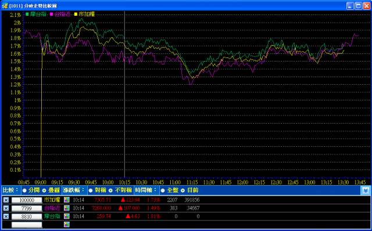Click the price value 7305.71
Image resolution: width=372 pixels, height=231 pixels.
click(103, 200)
